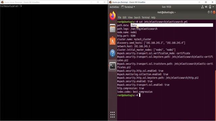Click the network status icon in top bar
The width and height of the screenshot is (216, 121).
pos(202,7)
